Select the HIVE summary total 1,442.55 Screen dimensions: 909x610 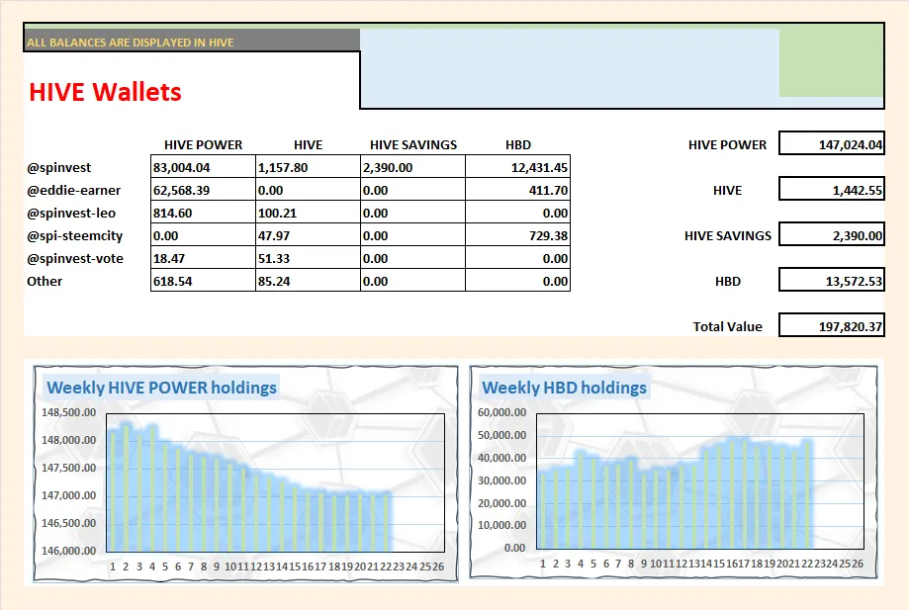831,190
